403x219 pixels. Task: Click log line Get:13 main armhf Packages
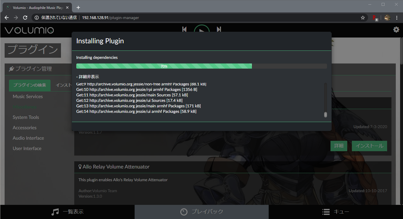tap(138, 106)
